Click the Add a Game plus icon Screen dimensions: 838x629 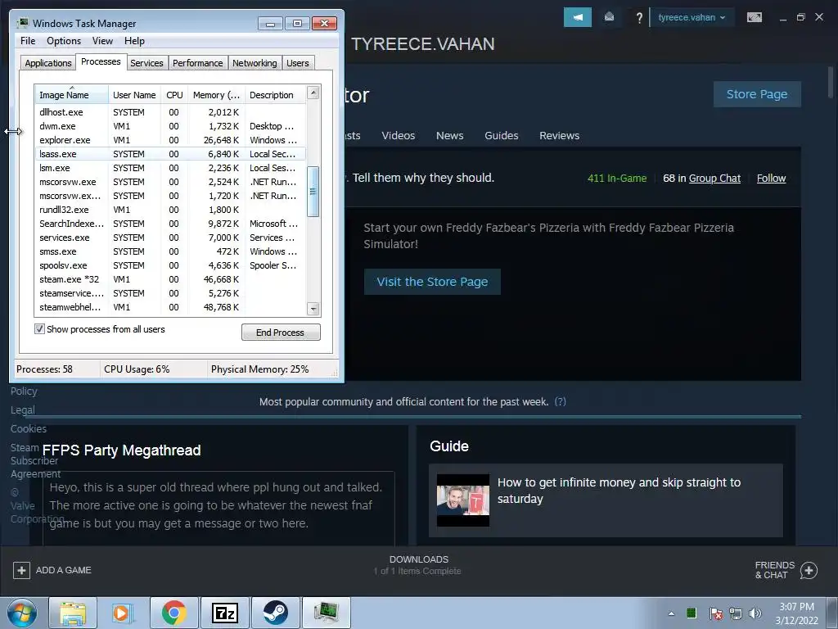(21, 570)
